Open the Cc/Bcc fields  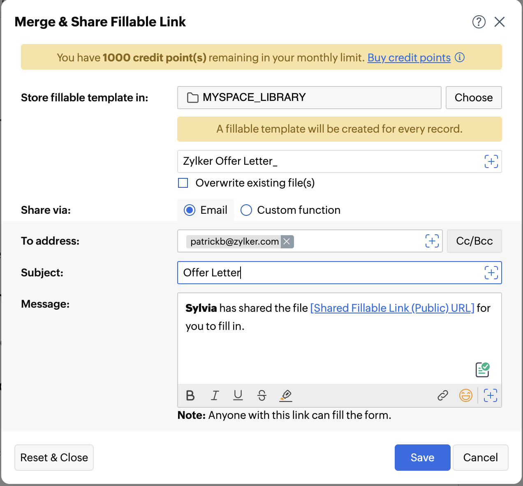pos(474,241)
